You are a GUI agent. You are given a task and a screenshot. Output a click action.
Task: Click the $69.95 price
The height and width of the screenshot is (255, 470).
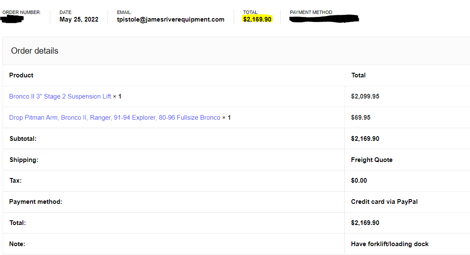point(360,118)
